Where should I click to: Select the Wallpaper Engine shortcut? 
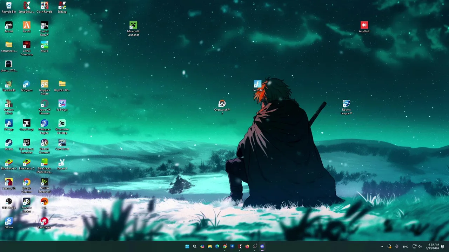click(x=44, y=127)
